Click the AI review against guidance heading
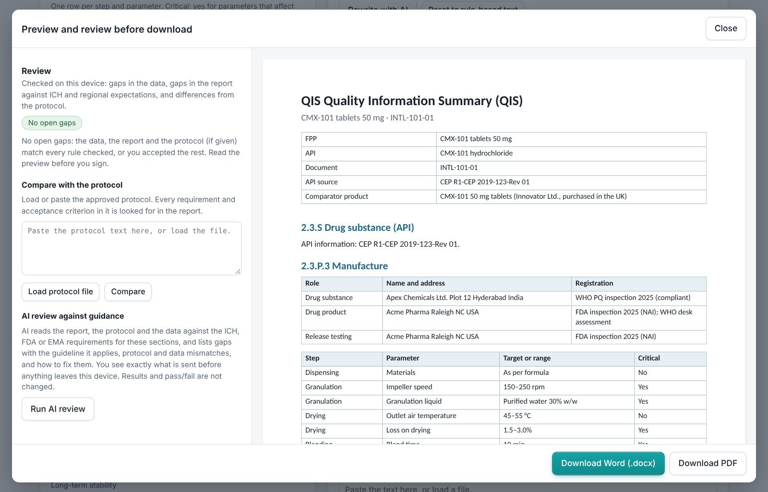Screen dimensions: 768x492 point(73,316)
